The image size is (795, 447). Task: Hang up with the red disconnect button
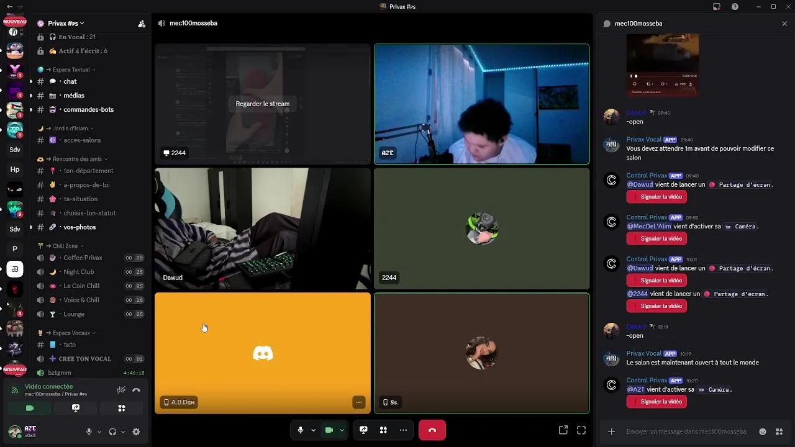coord(432,430)
